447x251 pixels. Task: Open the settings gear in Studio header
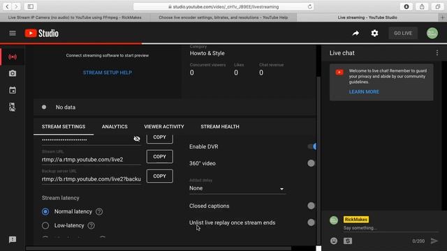coord(374,33)
